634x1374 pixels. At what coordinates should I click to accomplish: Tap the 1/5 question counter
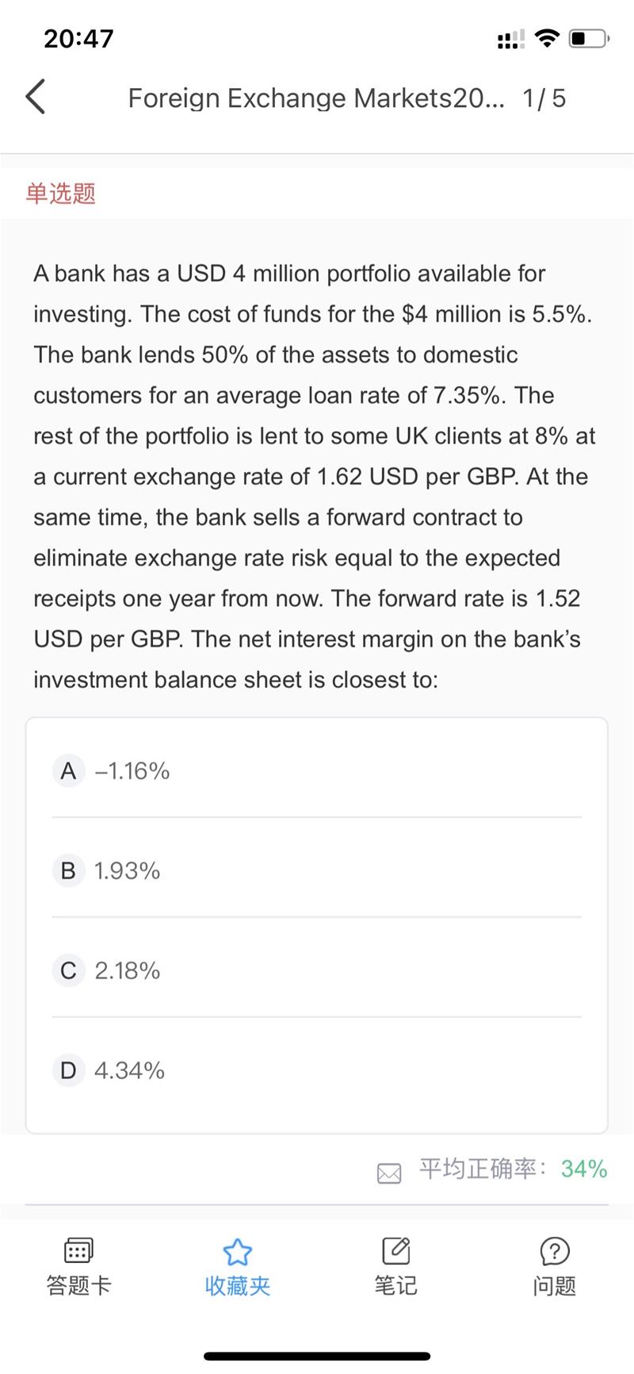pos(544,98)
